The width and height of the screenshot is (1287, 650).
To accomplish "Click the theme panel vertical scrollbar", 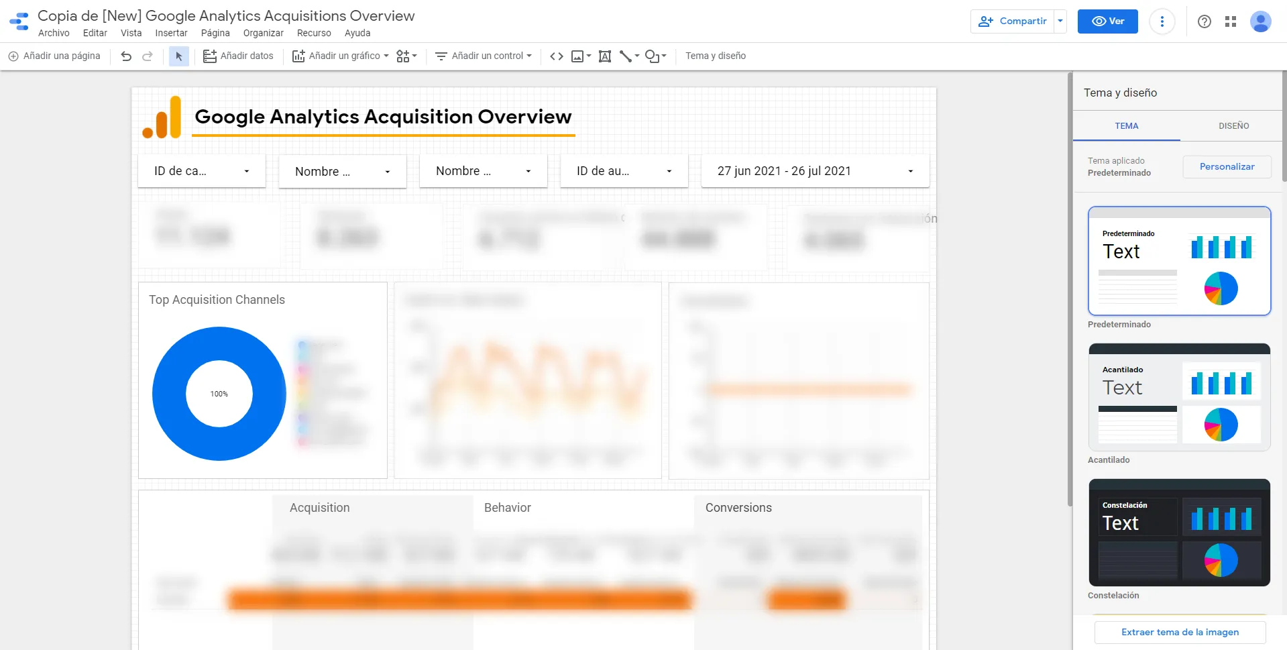I will click(x=1284, y=126).
